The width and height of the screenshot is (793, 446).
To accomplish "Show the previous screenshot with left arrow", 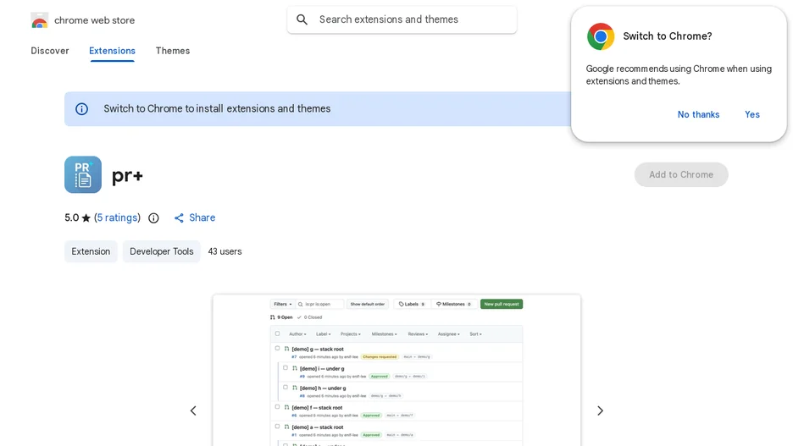I will pos(193,410).
